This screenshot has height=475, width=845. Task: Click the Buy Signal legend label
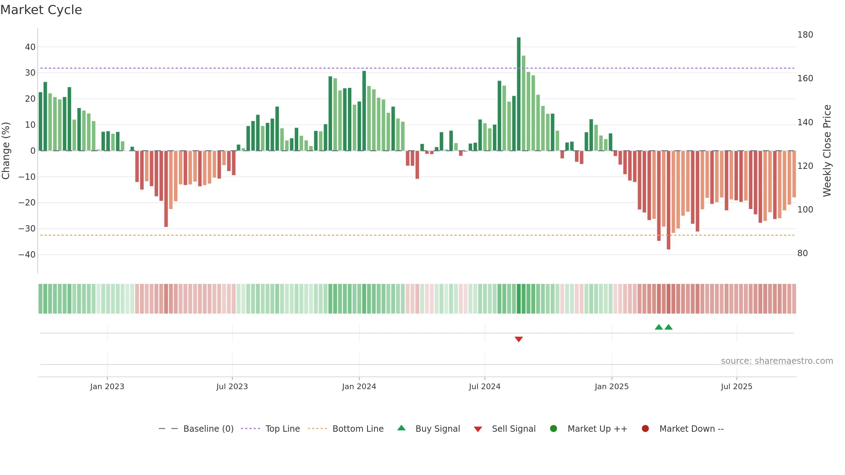click(x=438, y=429)
